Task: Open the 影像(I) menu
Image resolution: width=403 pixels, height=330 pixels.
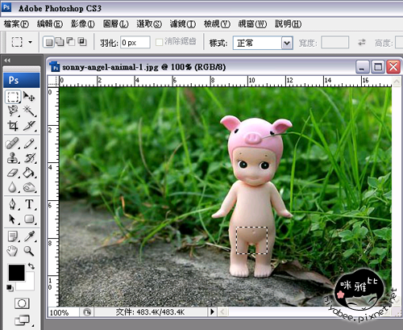Action: pos(82,24)
